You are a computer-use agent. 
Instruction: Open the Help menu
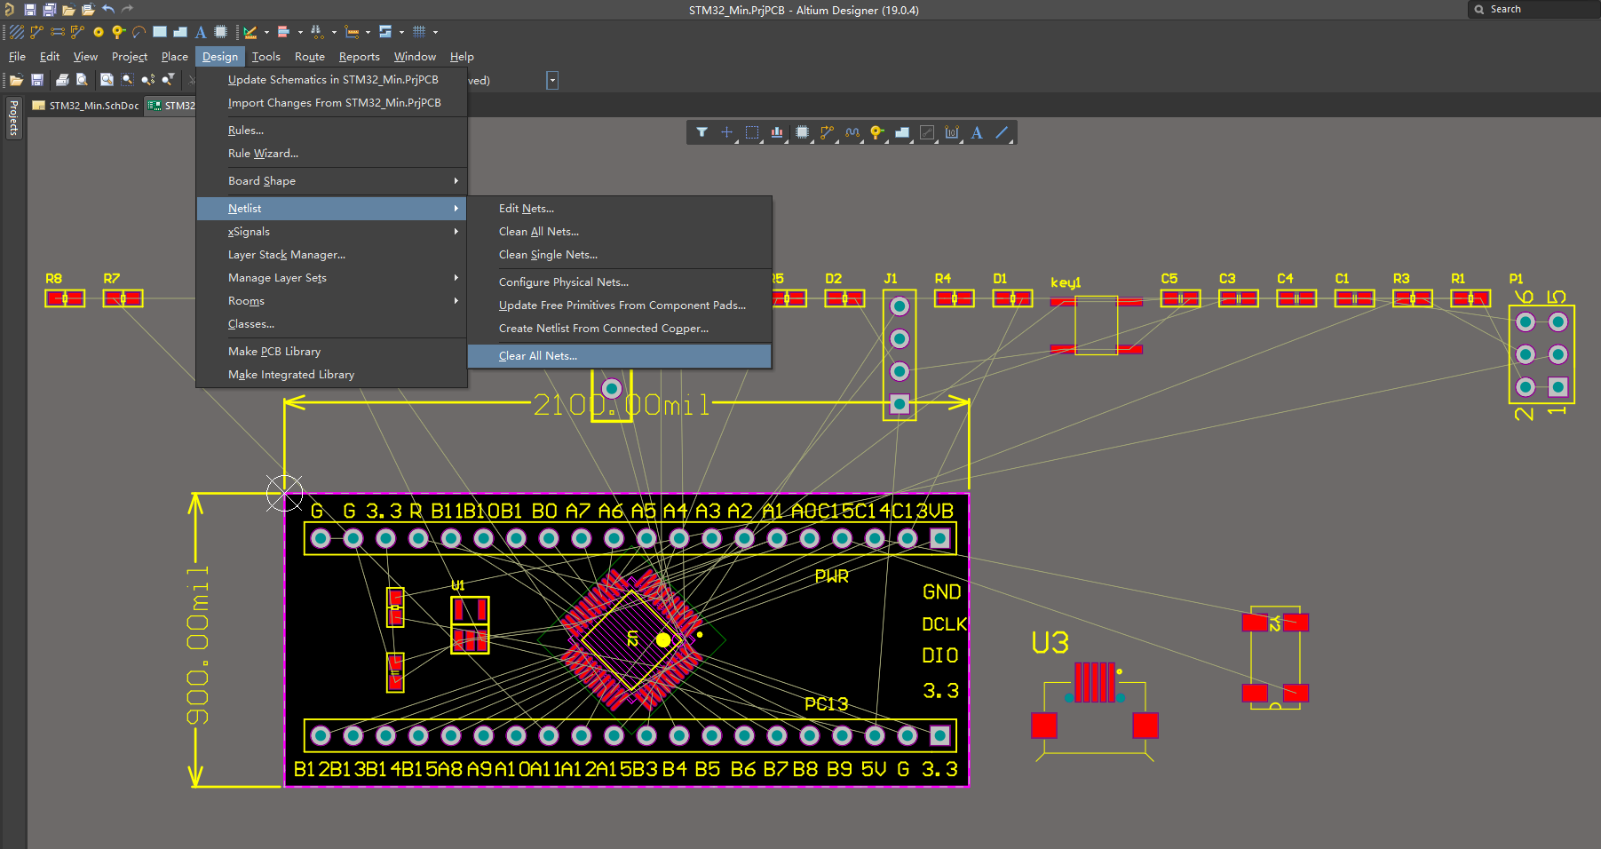pos(462,56)
